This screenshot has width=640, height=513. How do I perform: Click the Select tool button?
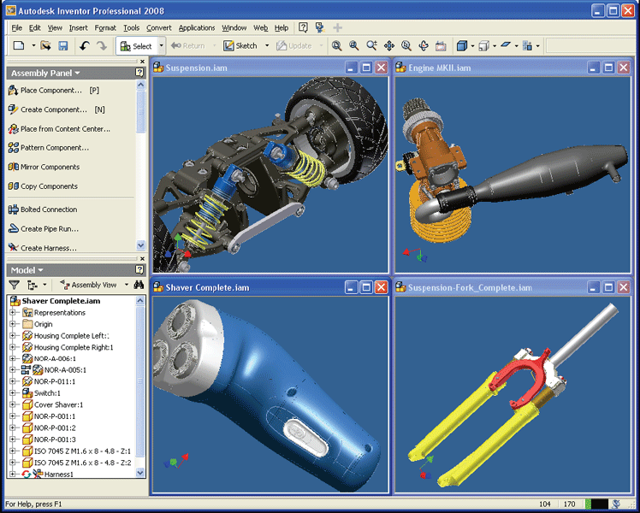[x=136, y=46]
